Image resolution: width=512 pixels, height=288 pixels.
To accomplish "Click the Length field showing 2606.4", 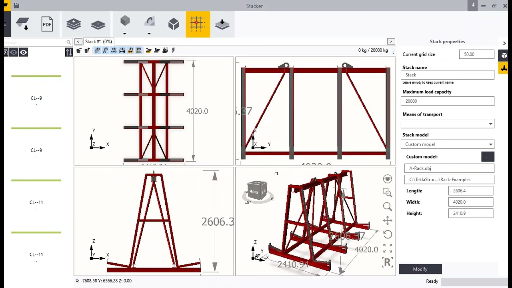I will click(x=471, y=191).
